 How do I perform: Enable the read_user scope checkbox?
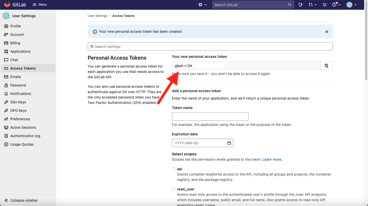(174, 189)
